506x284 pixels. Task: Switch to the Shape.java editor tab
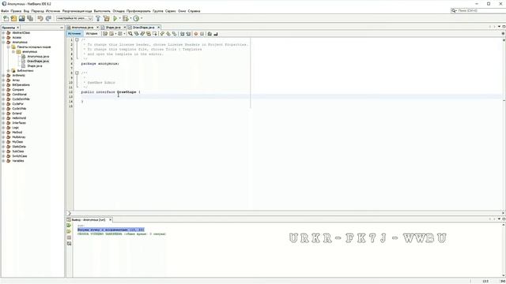click(x=112, y=28)
